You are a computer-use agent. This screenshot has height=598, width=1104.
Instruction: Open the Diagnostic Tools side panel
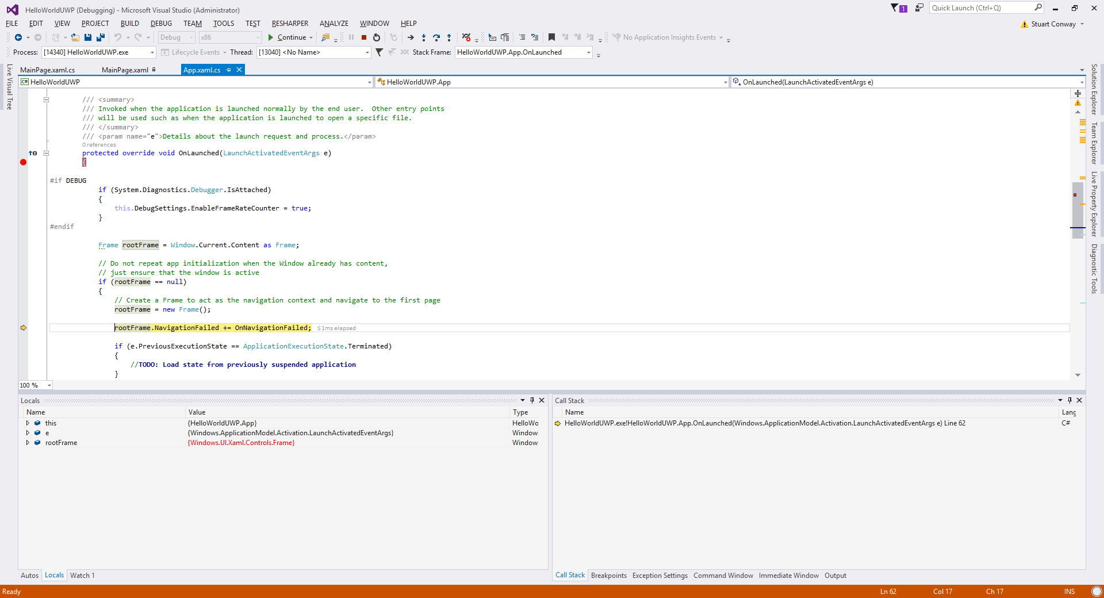1094,269
